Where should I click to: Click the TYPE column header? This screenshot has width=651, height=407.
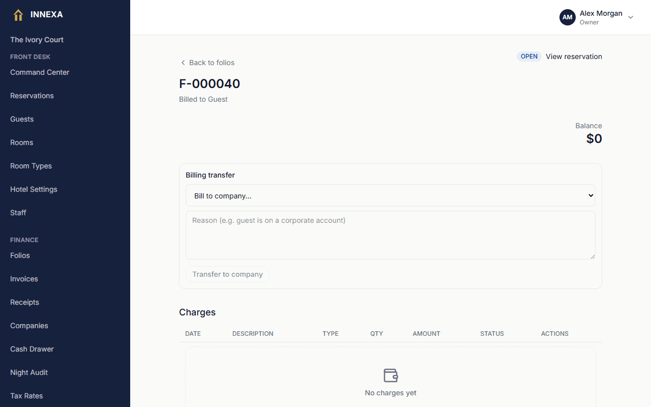(331, 334)
